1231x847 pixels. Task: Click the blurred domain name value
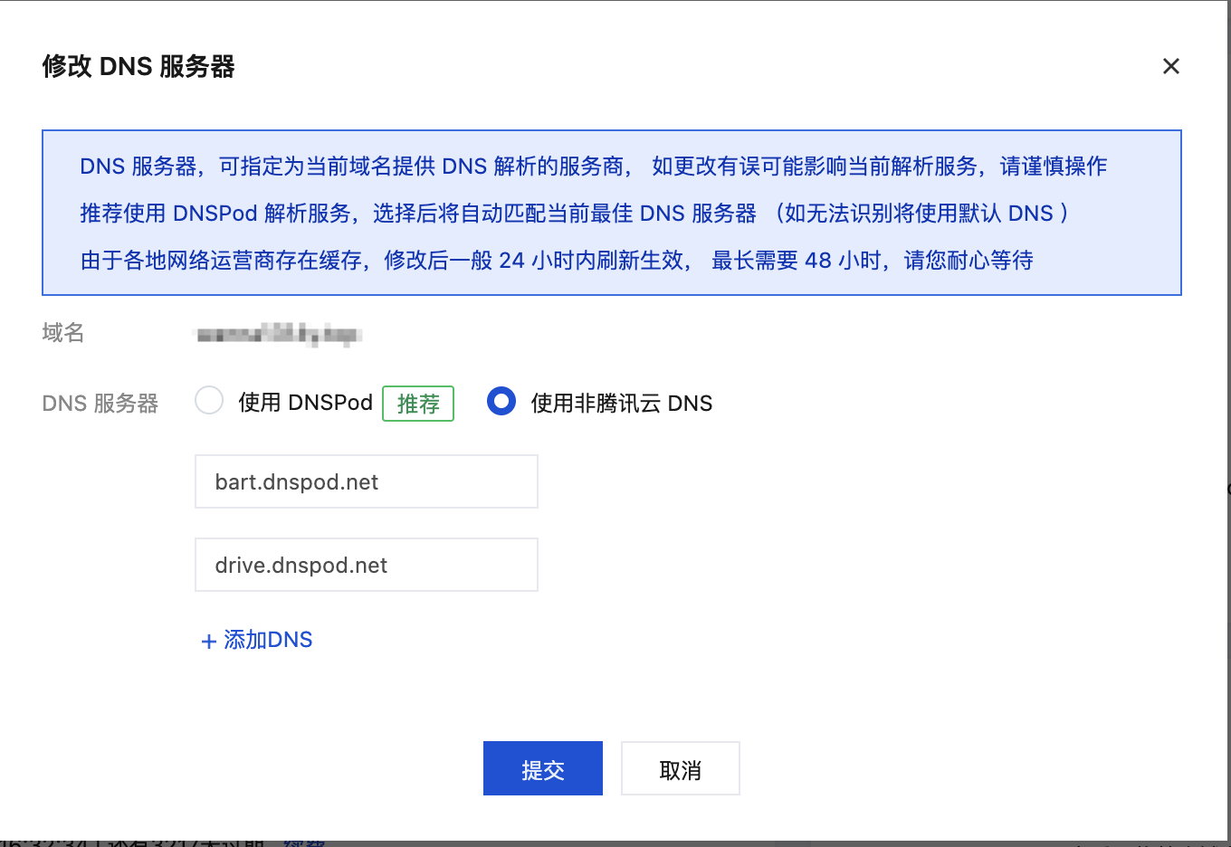click(x=279, y=335)
